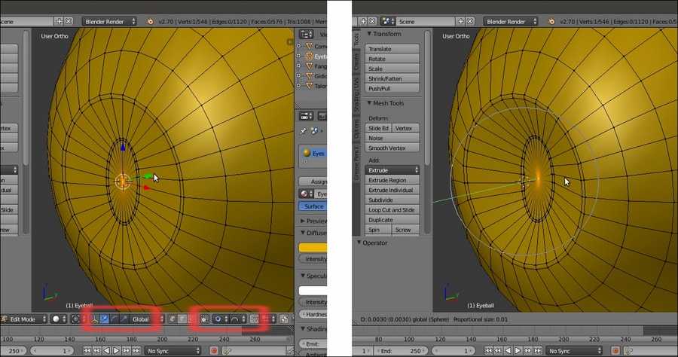The height and width of the screenshot is (357, 678).
Task: Click the Loop Cut and Slide button
Action: click(392, 210)
